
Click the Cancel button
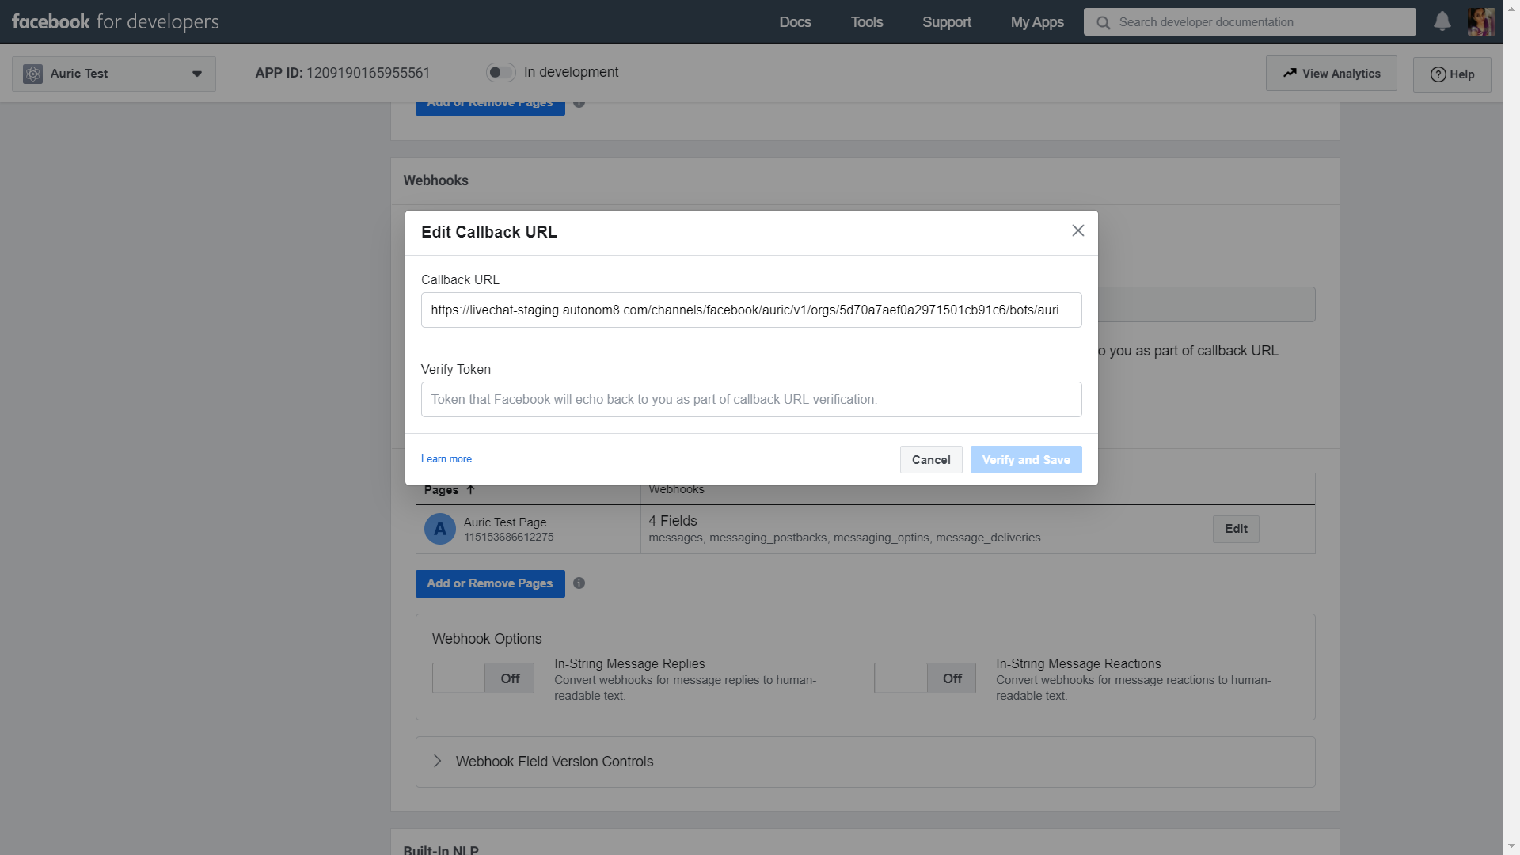coord(931,460)
